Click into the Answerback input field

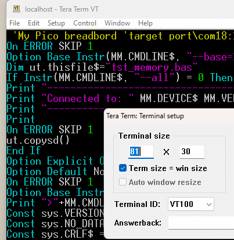(201, 223)
